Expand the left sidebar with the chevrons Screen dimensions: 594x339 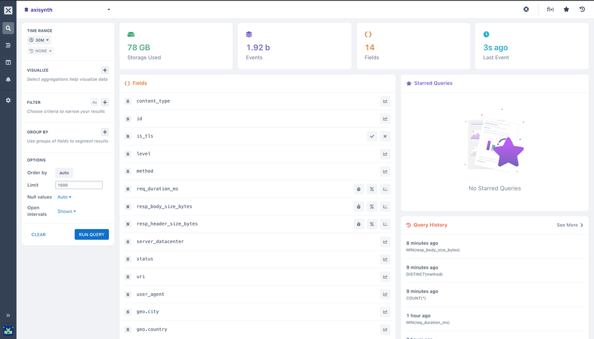click(x=8, y=315)
